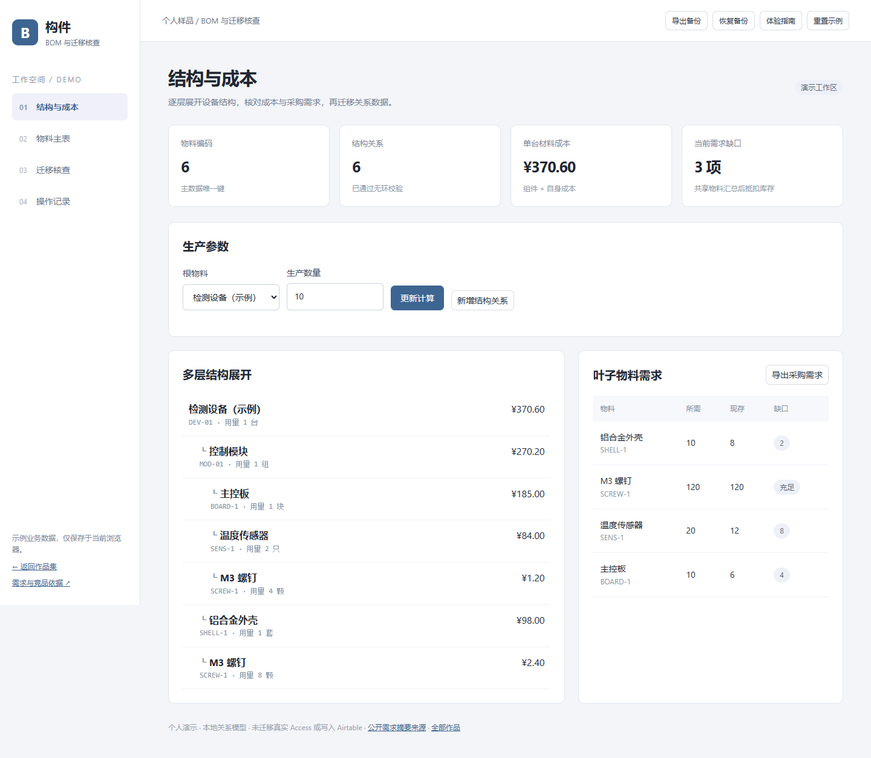Click shortage badge 4 for 主控板

tap(781, 575)
